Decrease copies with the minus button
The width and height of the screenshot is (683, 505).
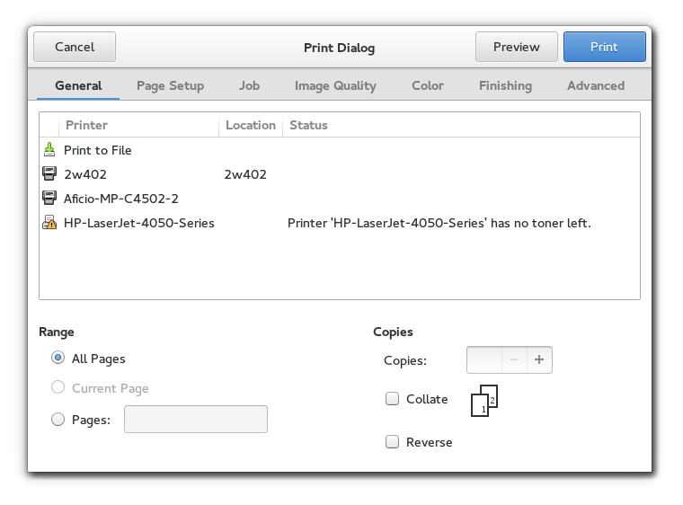point(514,359)
